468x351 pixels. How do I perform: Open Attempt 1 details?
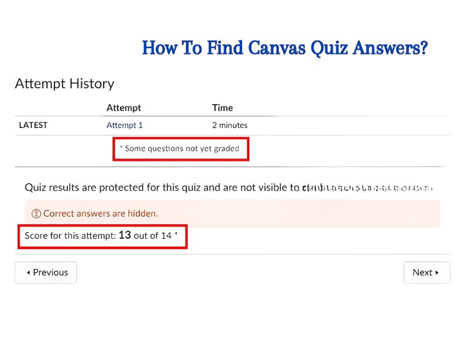click(125, 125)
